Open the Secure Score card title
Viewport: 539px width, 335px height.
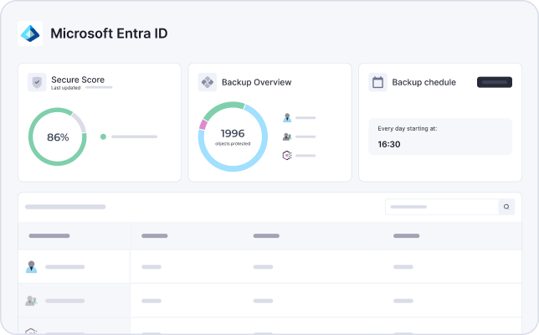coord(78,80)
